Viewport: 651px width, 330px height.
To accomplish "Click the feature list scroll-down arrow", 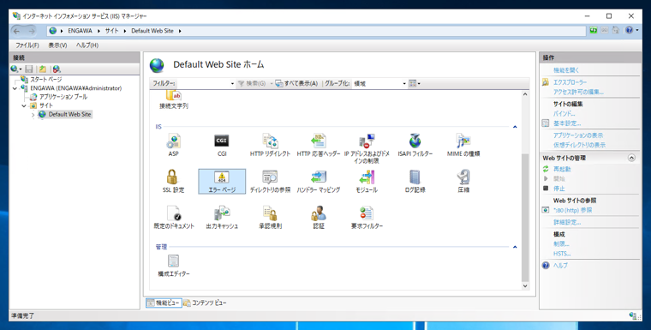I will tap(525, 285).
